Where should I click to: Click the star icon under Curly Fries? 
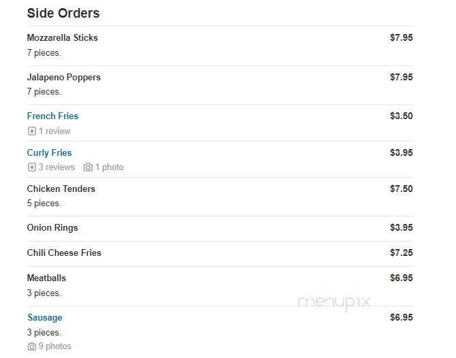[x=31, y=167]
